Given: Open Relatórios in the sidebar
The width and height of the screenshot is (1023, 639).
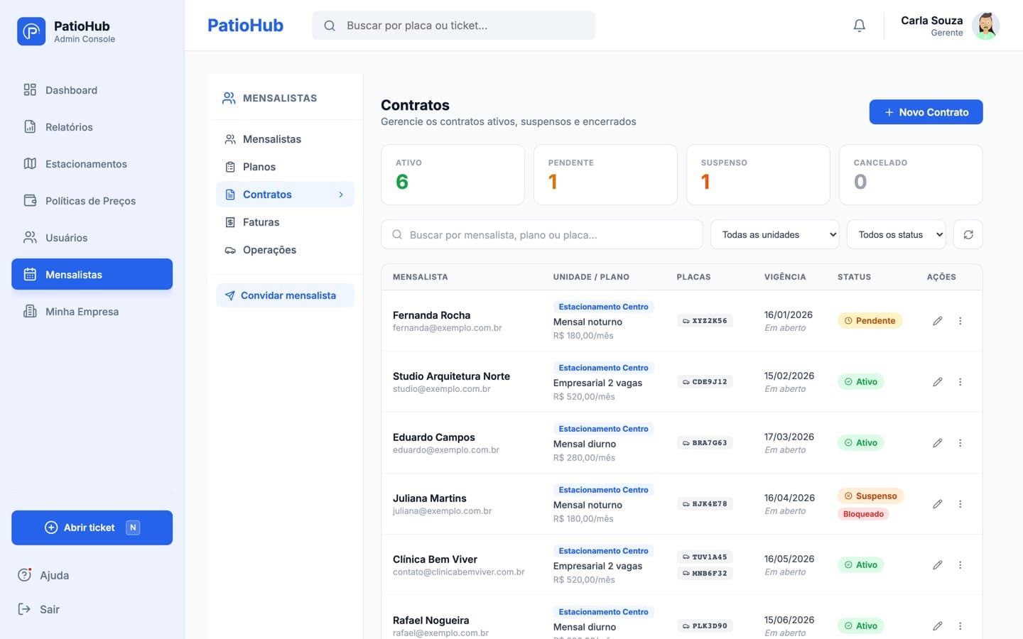Looking at the screenshot, I should 92,127.
